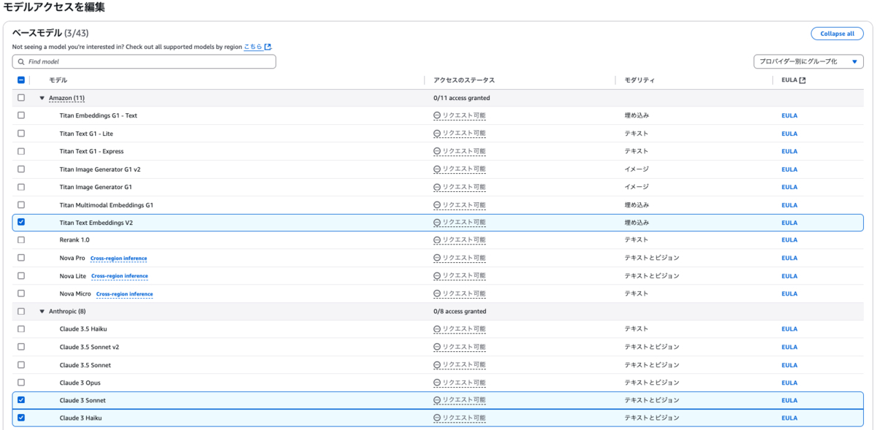The image size is (877, 430).
Task: Open the EULA link for Claude 3.5 Sonnet v2
Action: point(789,347)
